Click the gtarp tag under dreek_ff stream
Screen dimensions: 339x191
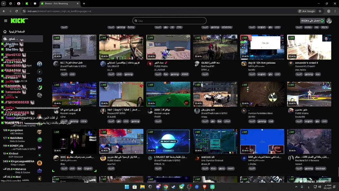[222, 168]
